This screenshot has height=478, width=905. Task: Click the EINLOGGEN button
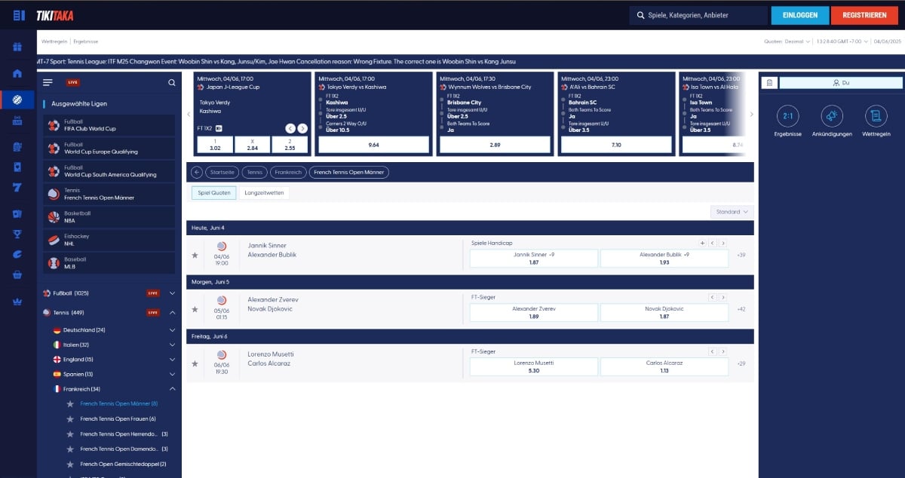[x=799, y=15]
